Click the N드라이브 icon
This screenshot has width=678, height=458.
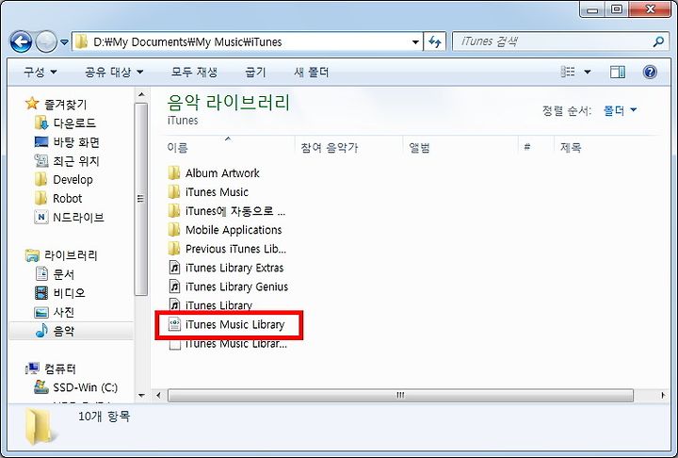click(x=41, y=217)
